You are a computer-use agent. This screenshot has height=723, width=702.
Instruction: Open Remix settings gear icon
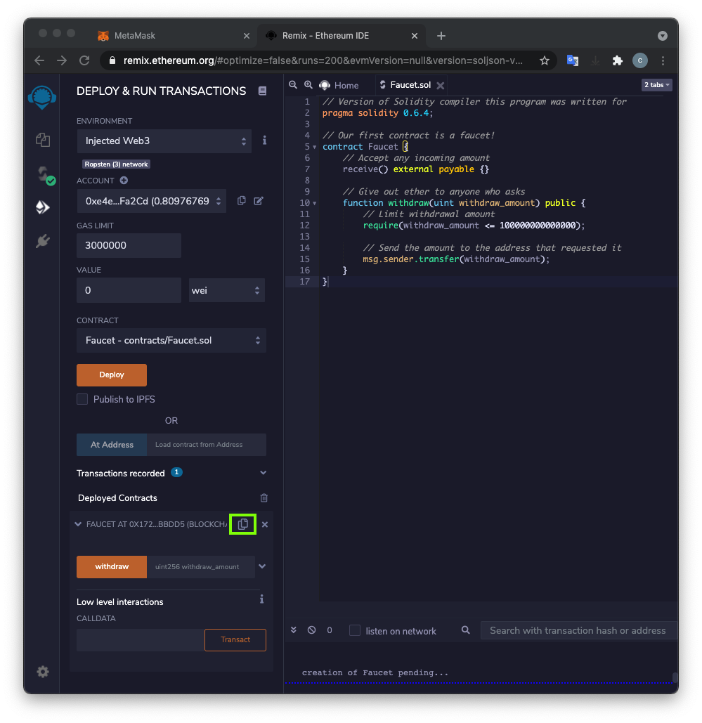pyautogui.click(x=43, y=672)
